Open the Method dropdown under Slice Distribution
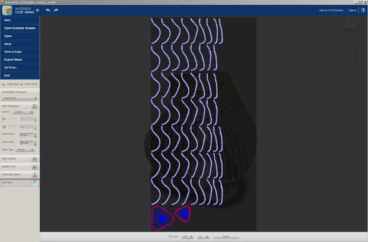The height and width of the screenshot is (242, 368). [x=23, y=112]
